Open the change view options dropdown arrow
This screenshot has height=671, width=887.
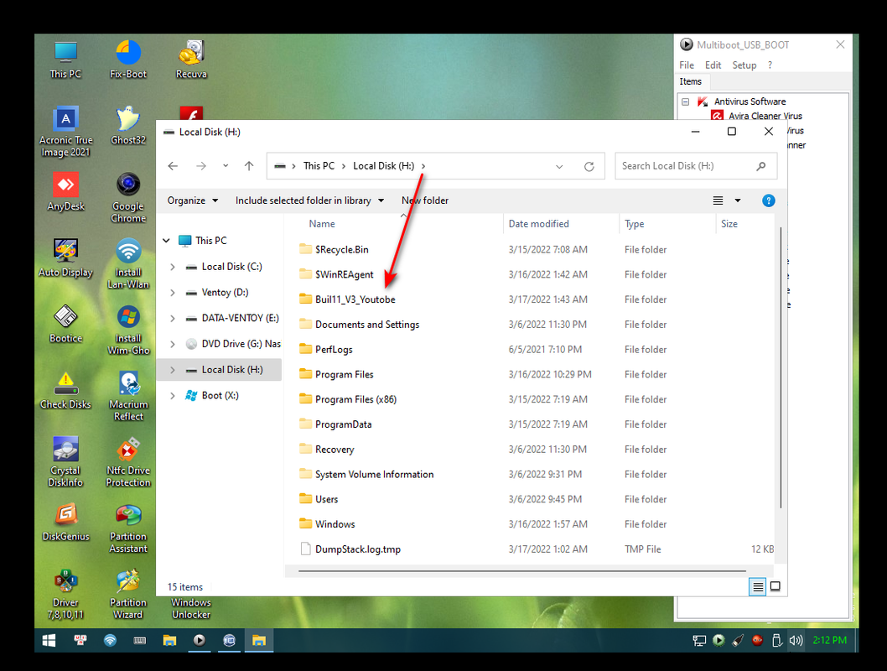click(738, 200)
